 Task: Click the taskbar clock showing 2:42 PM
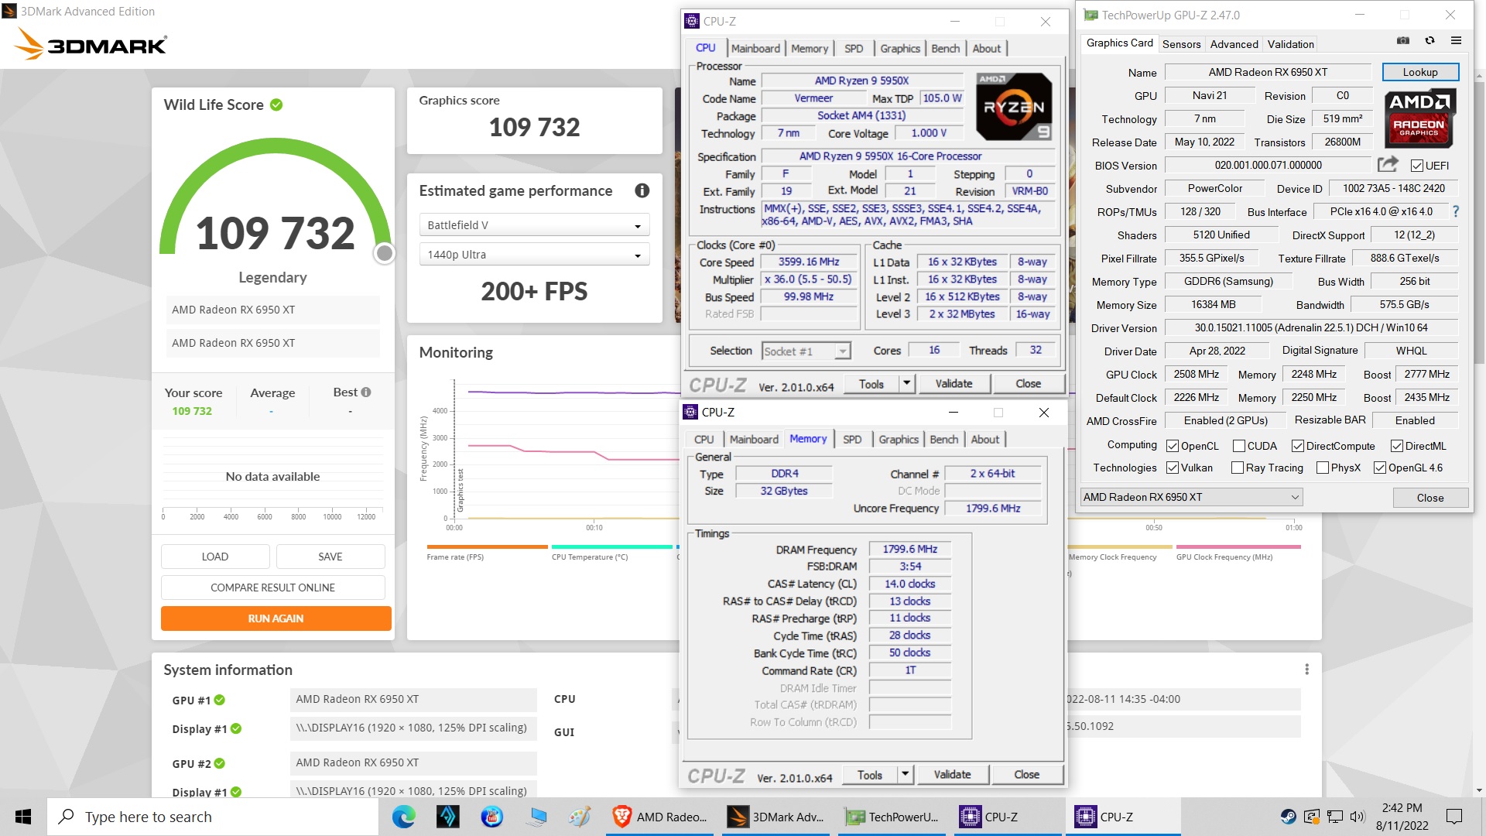[1402, 817]
